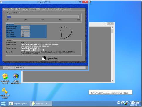Click the disabled close button of background window

click(111, 24)
